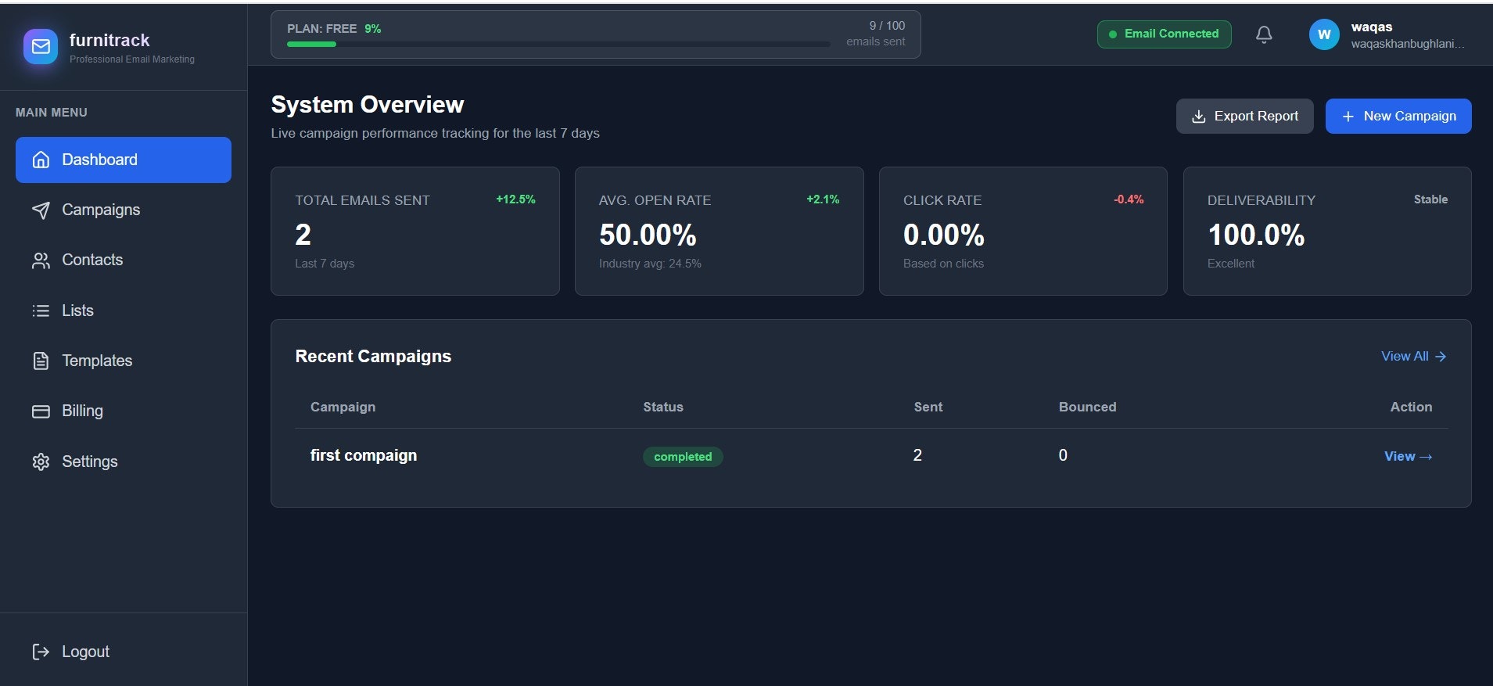Go to the Billing menu item
1493x686 pixels.
[124, 411]
